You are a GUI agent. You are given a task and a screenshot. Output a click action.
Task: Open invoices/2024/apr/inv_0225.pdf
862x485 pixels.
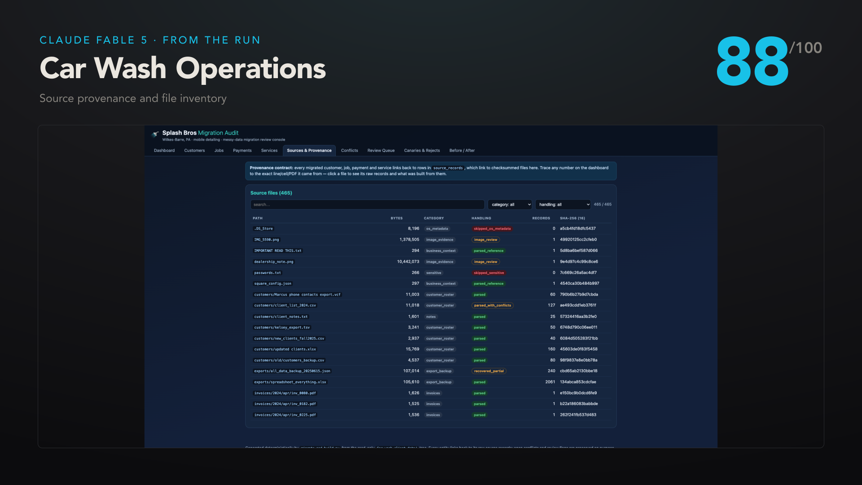tap(285, 415)
